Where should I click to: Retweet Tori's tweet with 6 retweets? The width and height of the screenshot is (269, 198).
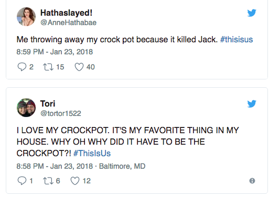pos(48,181)
